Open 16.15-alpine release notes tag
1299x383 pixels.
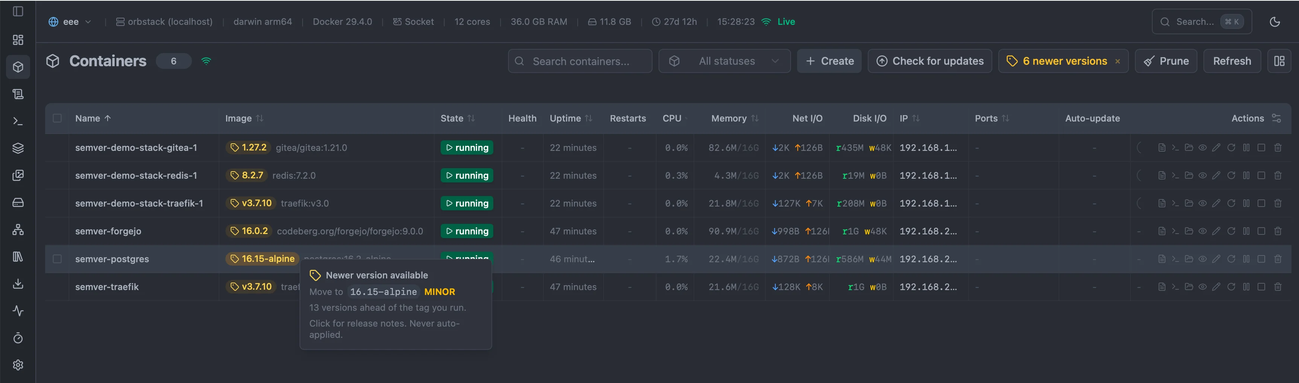click(262, 259)
